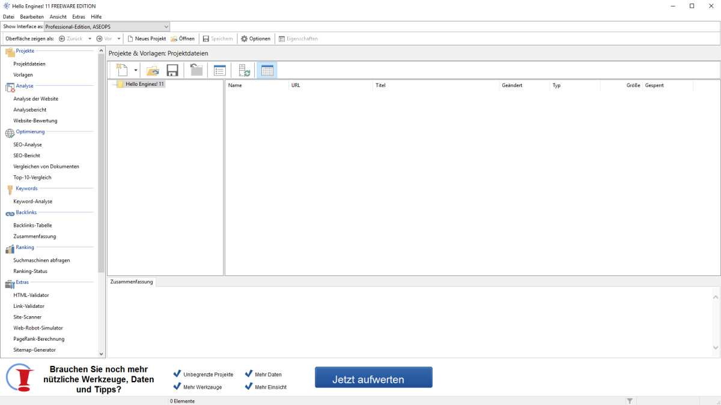This screenshot has width=721, height=405.
Task: Toggle the table view icon
Action: pos(267,70)
